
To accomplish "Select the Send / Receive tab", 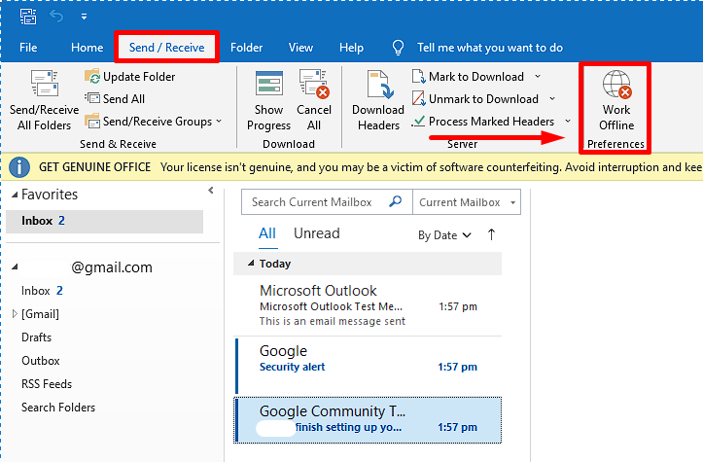I will pyautogui.click(x=167, y=48).
